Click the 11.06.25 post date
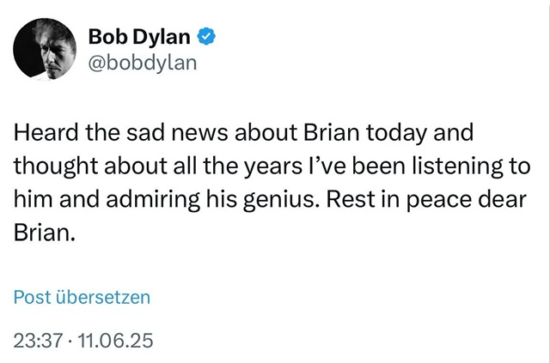Viewport: 550px width, 363px height. pyautogui.click(x=115, y=341)
